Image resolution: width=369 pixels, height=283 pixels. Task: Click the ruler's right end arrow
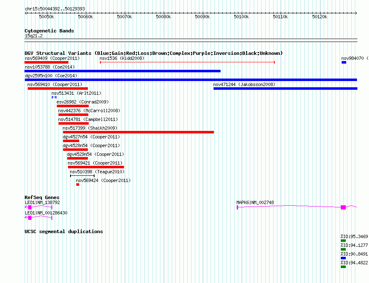(x=356, y=13)
